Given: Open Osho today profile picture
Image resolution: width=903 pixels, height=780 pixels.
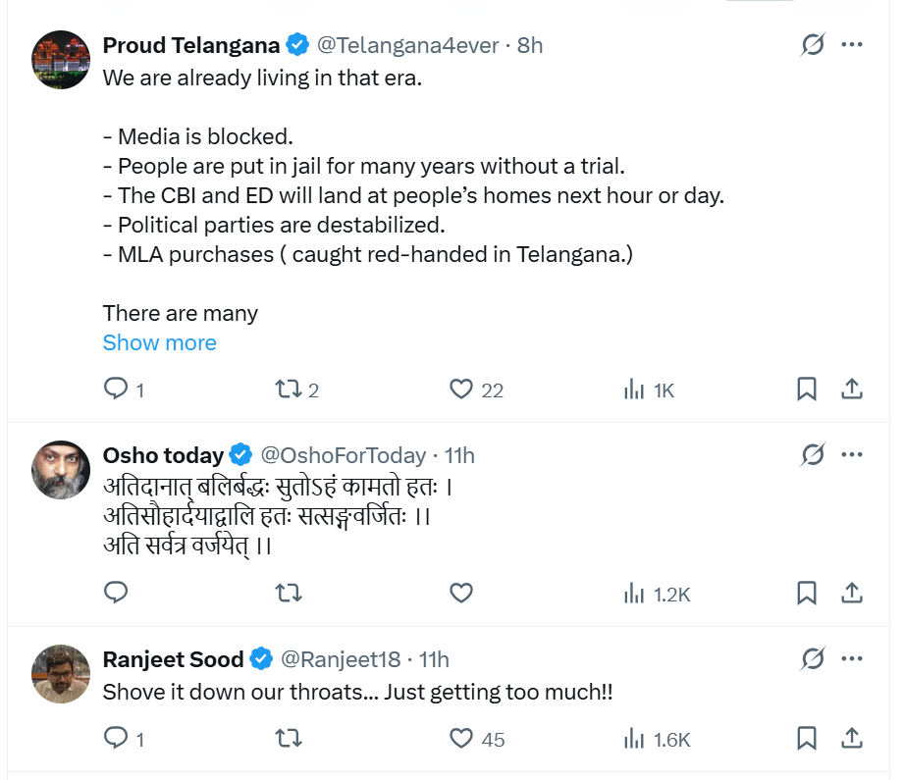Looking at the screenshot, I should 62,471.
